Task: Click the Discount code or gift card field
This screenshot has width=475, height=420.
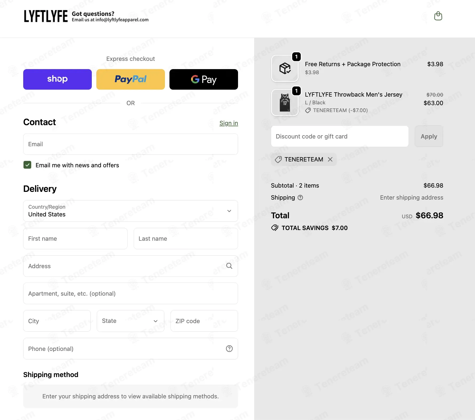Action: [339, 136]
